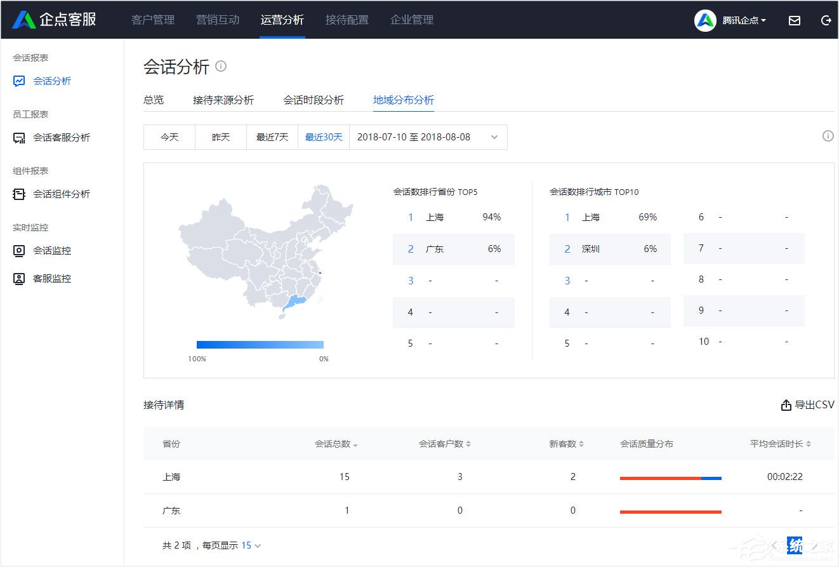Select the 最近7天 filter button

coord(272,137)
